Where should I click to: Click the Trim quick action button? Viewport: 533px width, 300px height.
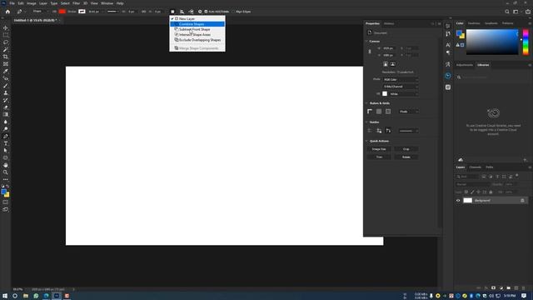[379, 157]
